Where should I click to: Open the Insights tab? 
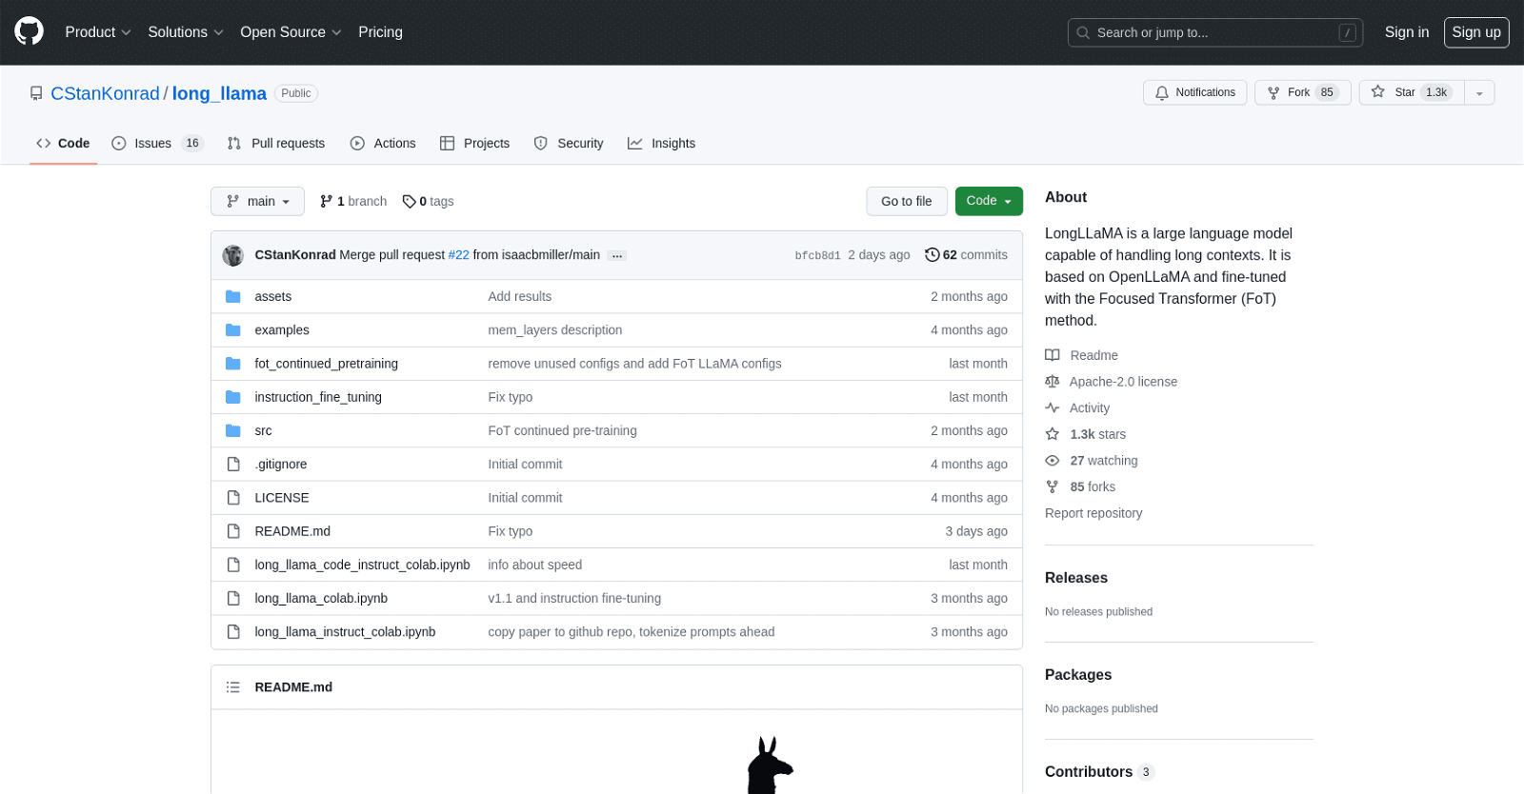click(x=662, y=144)
